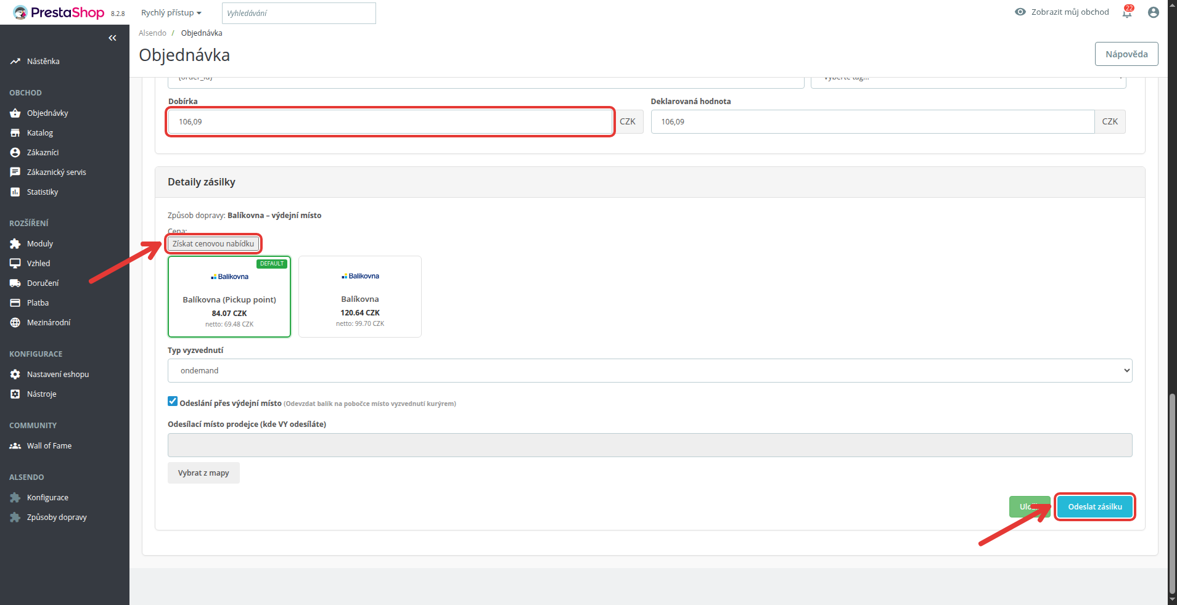The image size is (1177, 605).
Task: Select Balíkovna 120.64 CZK card
Action: pos(360,297)
